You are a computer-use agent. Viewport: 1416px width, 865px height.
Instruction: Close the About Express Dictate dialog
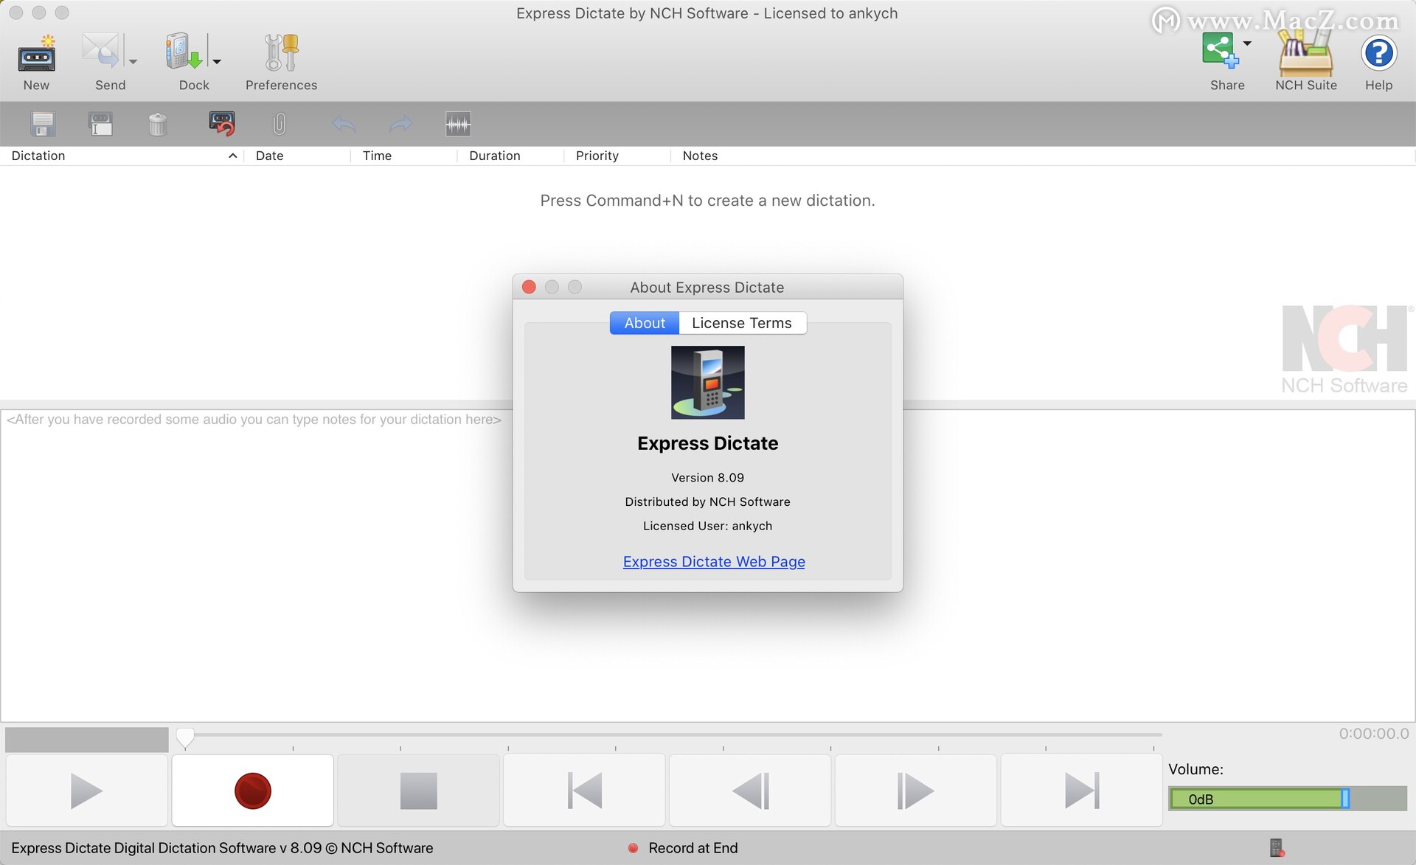tap(529, 287)
